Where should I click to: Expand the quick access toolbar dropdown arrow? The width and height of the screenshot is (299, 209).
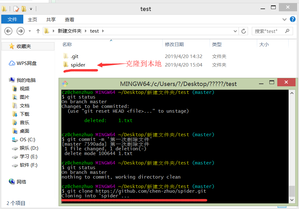pyautogui.click(x=30, y=9)
